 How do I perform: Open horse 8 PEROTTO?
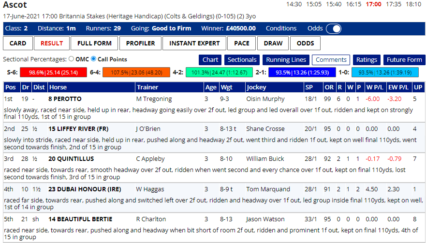pyautogui.click(x=65, y=99)
